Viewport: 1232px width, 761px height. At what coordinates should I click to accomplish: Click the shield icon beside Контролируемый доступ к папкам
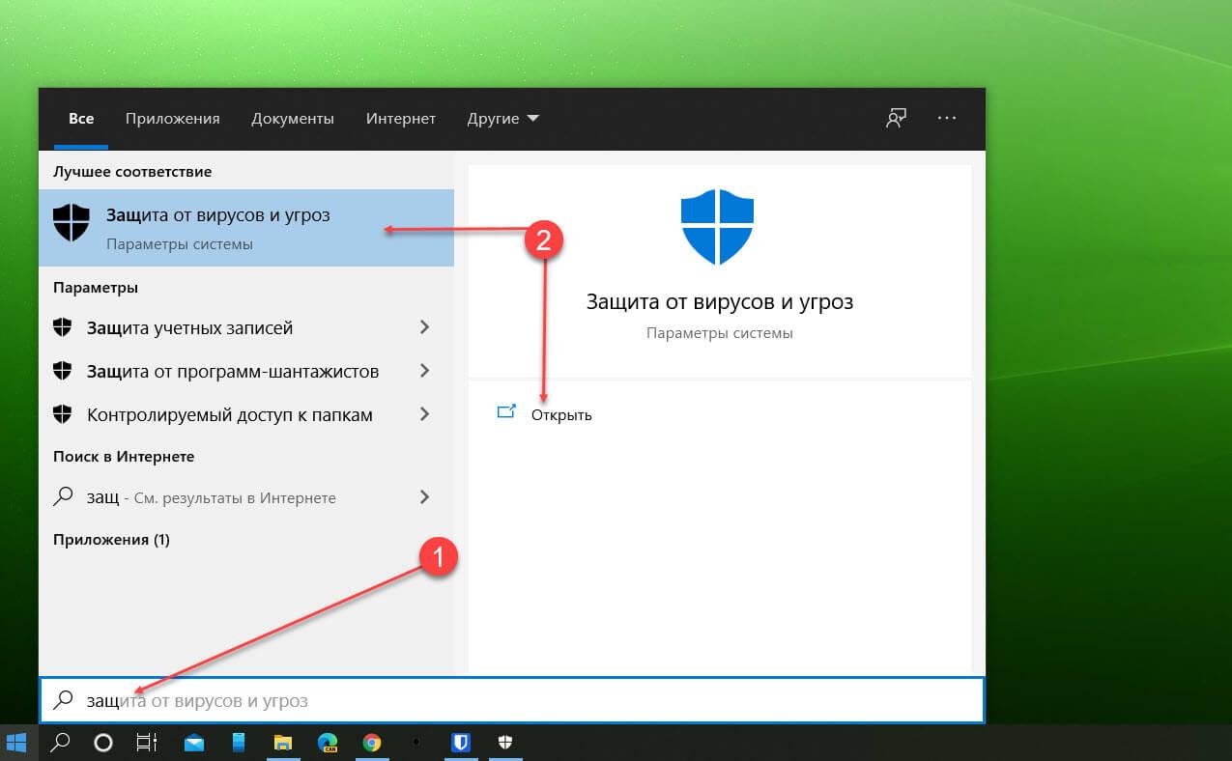63,414
